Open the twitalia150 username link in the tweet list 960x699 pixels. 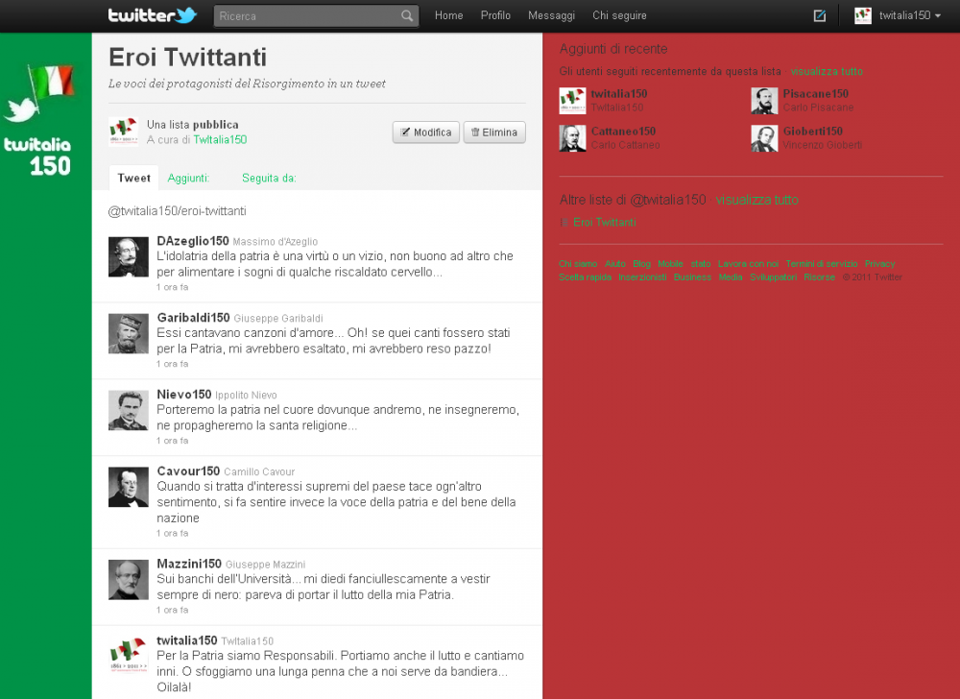pyautogui.click(x=187, y=640)
